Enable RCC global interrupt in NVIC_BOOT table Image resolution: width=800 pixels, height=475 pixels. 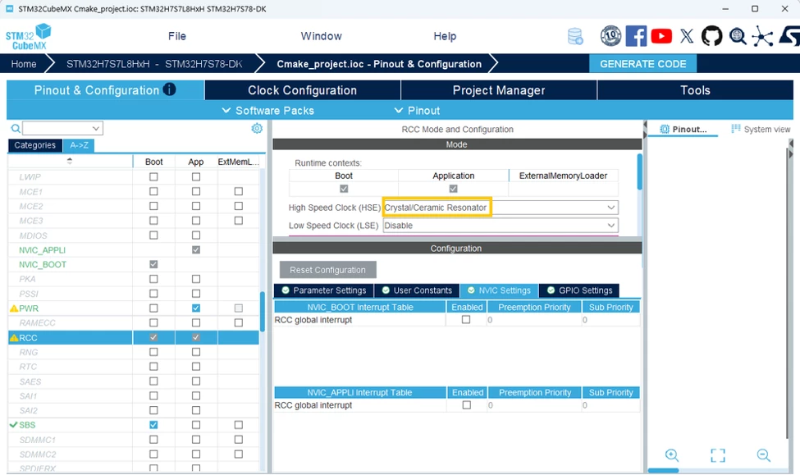tap(466, 319)
